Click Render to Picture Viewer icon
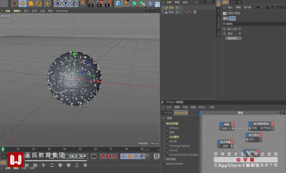The height and width of the screenshot is (173, 286). click(x=100, y=4)
